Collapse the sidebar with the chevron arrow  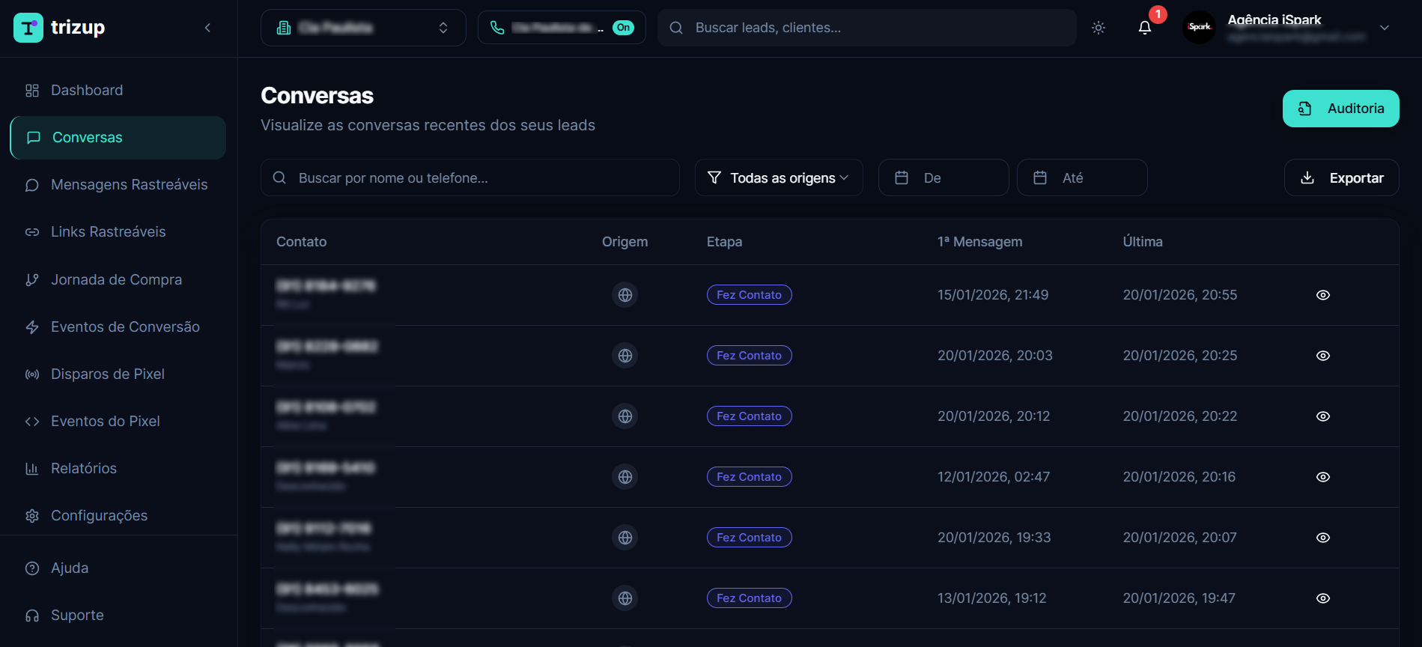[x=207, y=28]
